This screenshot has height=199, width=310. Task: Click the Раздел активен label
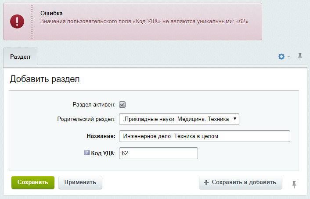click(94, 105)
